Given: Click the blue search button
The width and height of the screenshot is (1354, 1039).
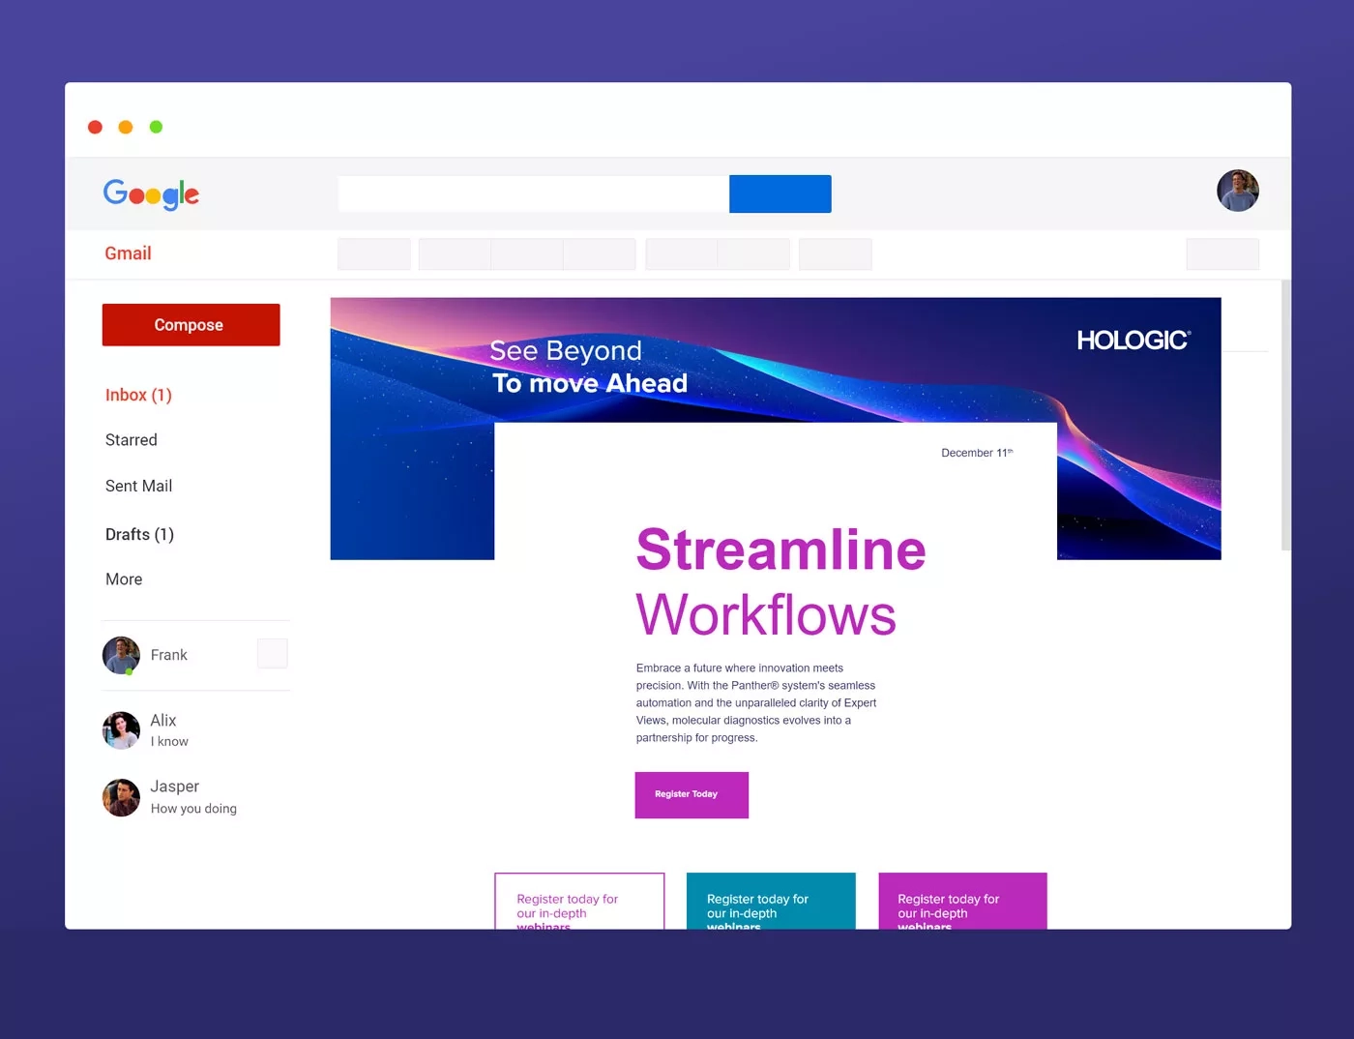Looking at the screenshot, I should click(x=780, y=193).
